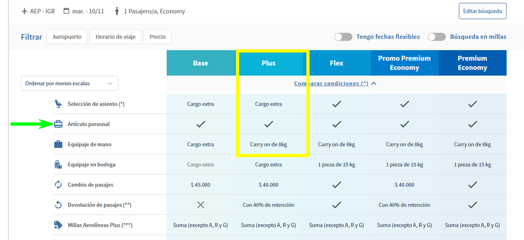
Task: Click Cargo extra for Base Selección de asiento
Action: click(201, 104)
